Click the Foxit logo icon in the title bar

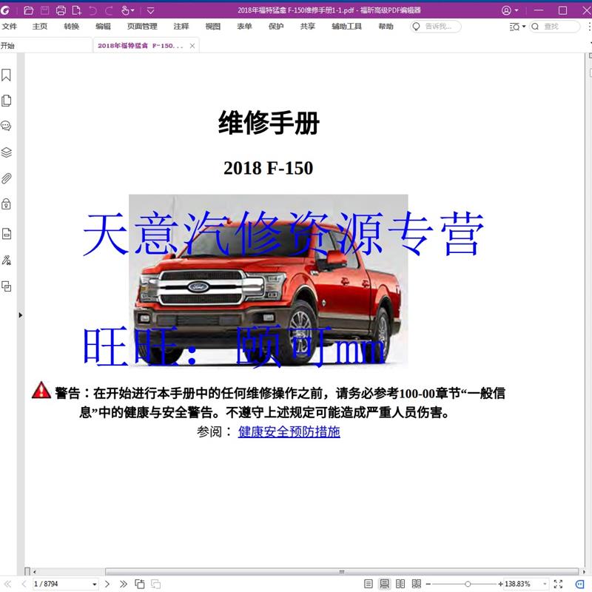[5, 10]
